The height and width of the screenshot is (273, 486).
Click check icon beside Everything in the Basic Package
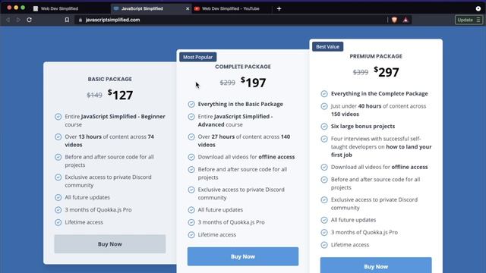click(191, 105)
